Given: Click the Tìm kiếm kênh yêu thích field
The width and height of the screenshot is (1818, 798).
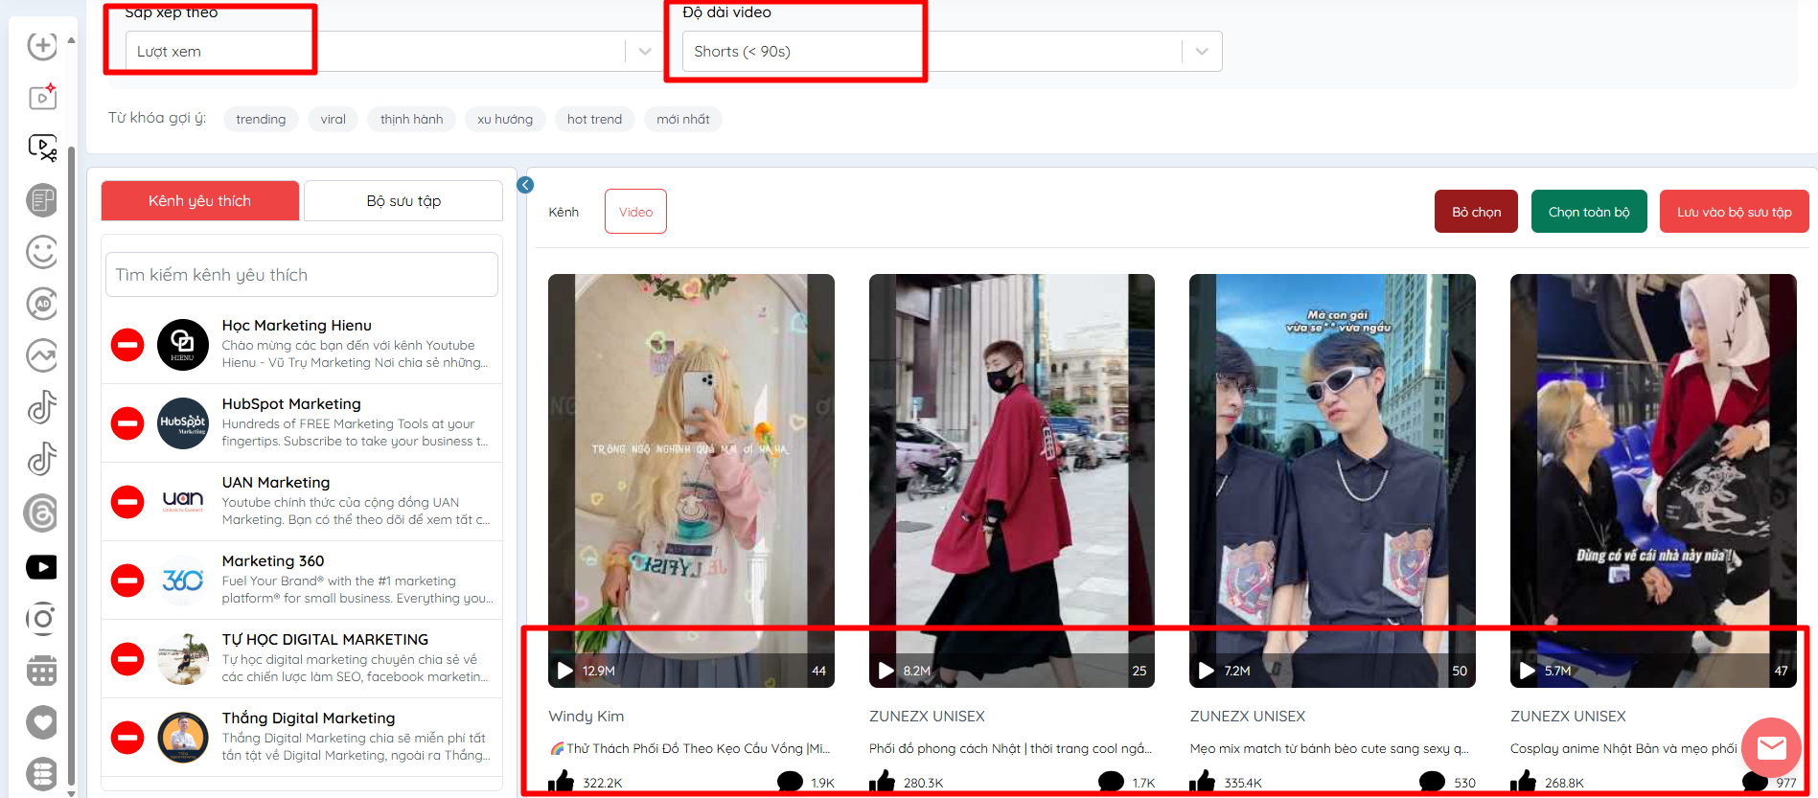Looking at the screenshot, I should pos(302,275).
